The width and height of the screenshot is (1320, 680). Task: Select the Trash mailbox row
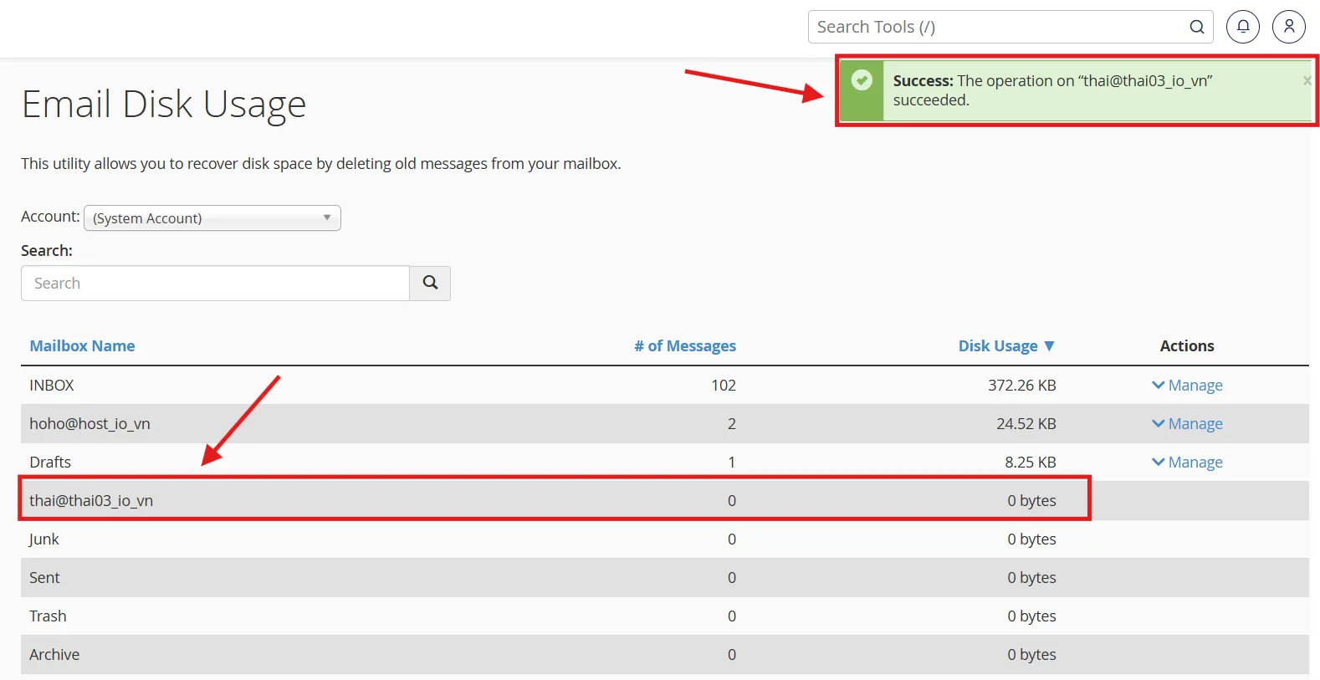(x=48, y=616)
